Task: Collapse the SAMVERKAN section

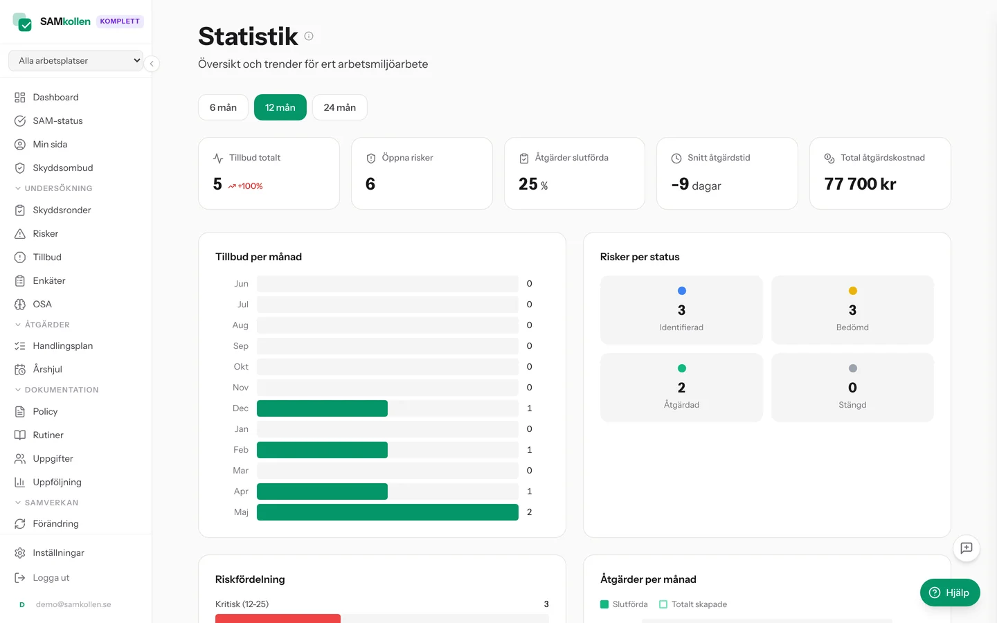Action: click(x=46, y=503)
